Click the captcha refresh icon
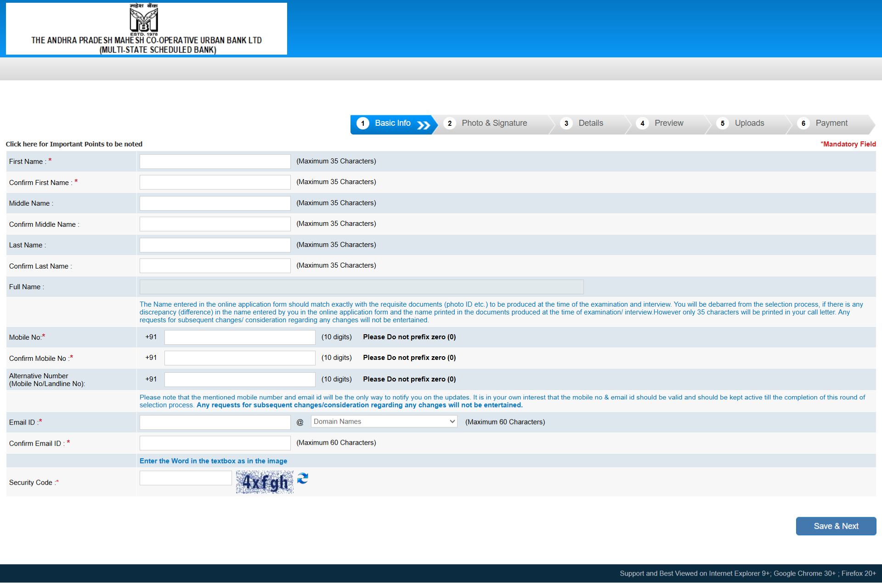 302,478
